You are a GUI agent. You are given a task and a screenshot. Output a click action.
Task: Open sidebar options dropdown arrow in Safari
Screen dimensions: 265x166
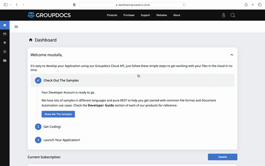tap(11, 5)
